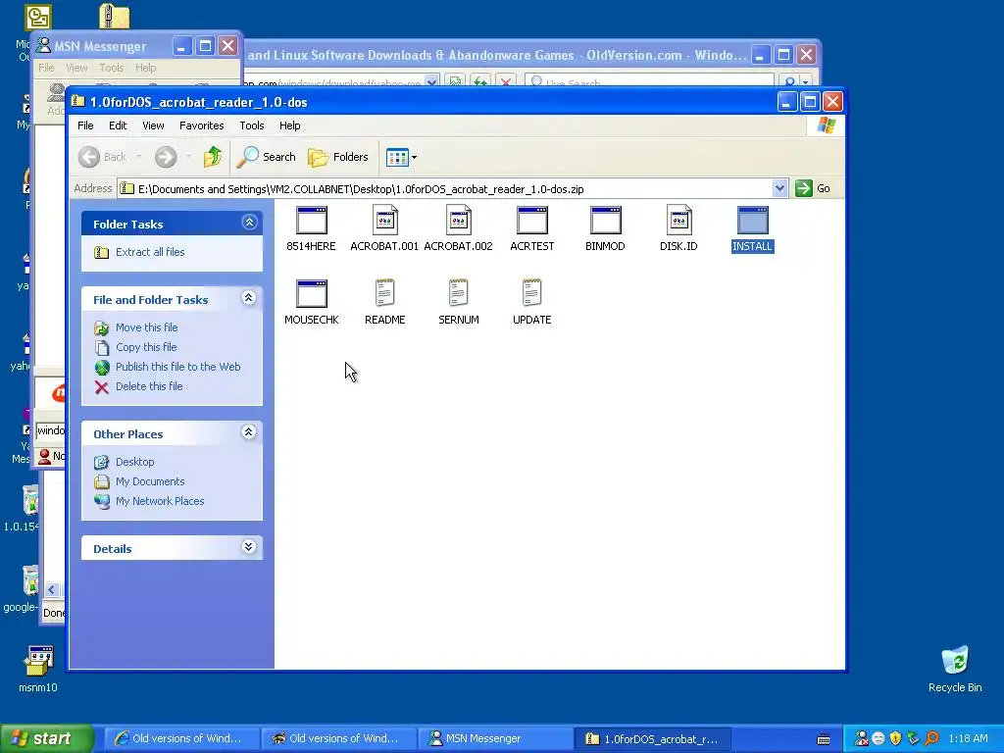Select the msnm10 desktop icon
Screen dimensions: 1004x753
click(38, 669)
